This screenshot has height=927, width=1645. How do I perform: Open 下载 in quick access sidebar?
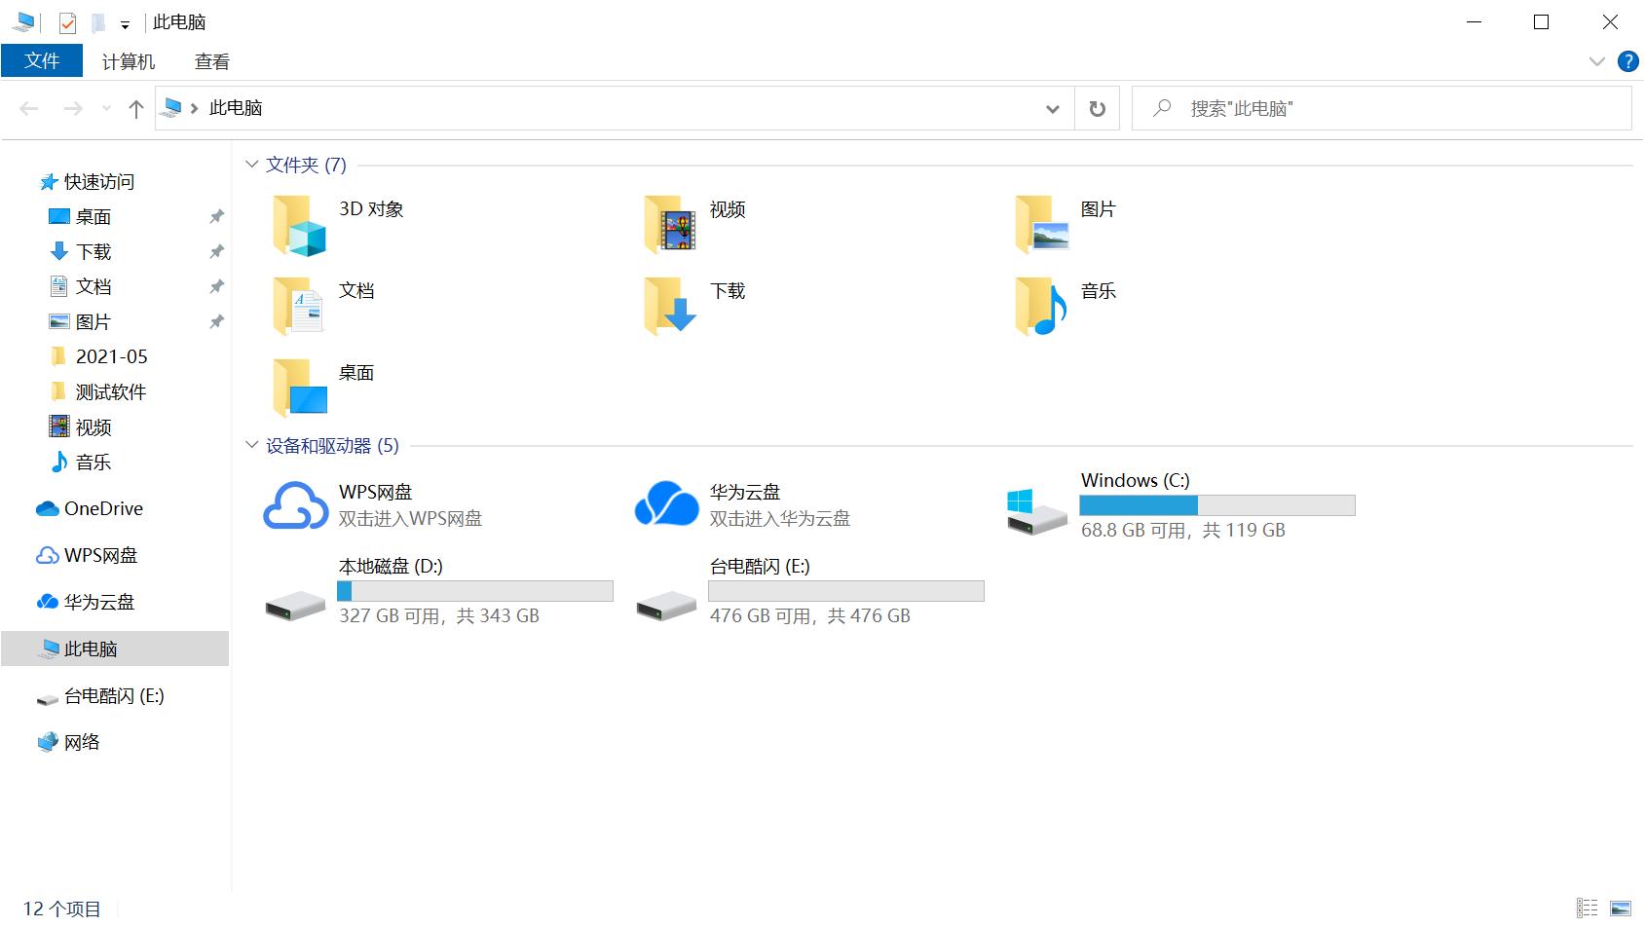93,252
